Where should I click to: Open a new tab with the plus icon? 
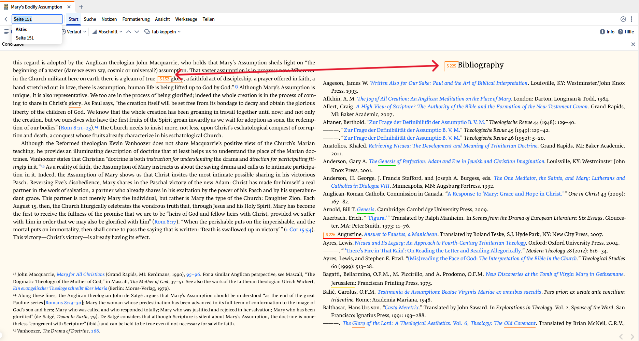[x=81, y=6]
